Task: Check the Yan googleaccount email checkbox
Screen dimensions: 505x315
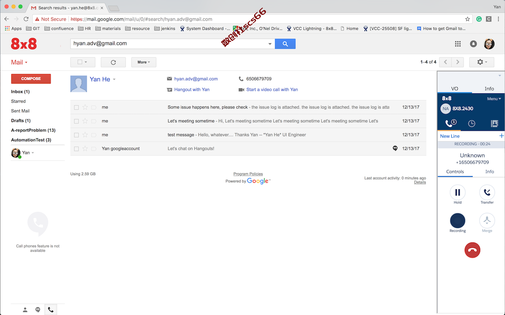Action: coord(77,148)
